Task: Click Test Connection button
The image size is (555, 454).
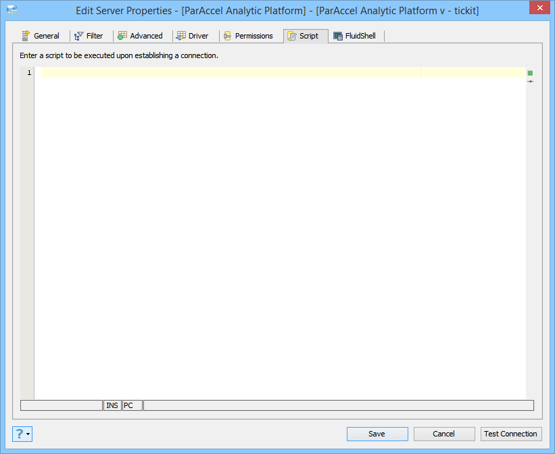Action: (x=511, y=434)
